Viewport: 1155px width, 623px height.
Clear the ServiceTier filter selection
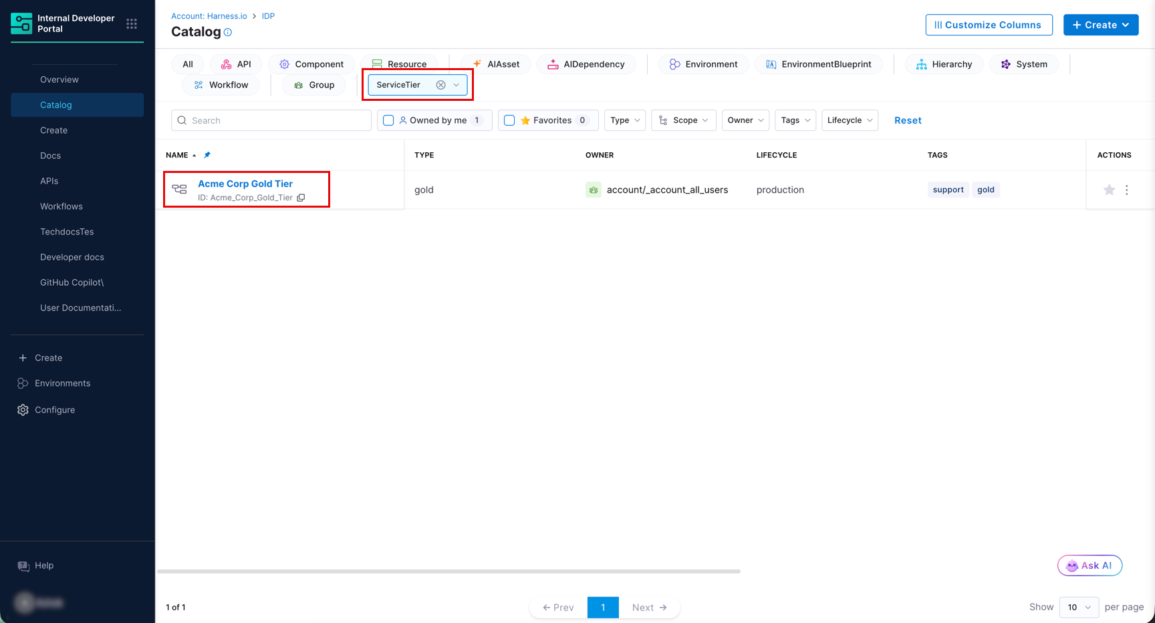(440, 85)
